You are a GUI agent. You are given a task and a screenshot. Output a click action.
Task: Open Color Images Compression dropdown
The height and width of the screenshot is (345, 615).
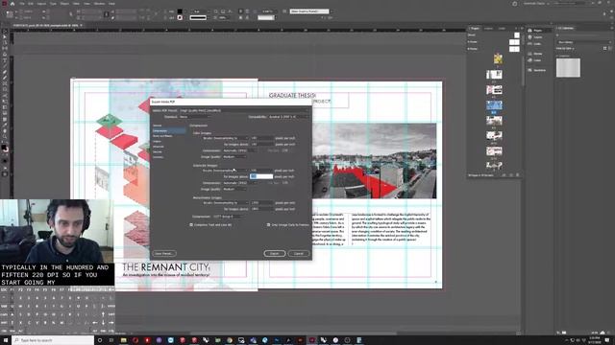pyautogui.click(x=239, y=150)
